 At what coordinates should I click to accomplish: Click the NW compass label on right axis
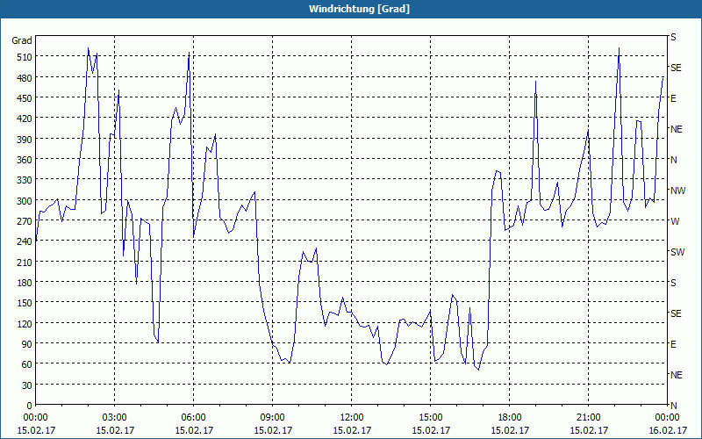pos(677,191)
